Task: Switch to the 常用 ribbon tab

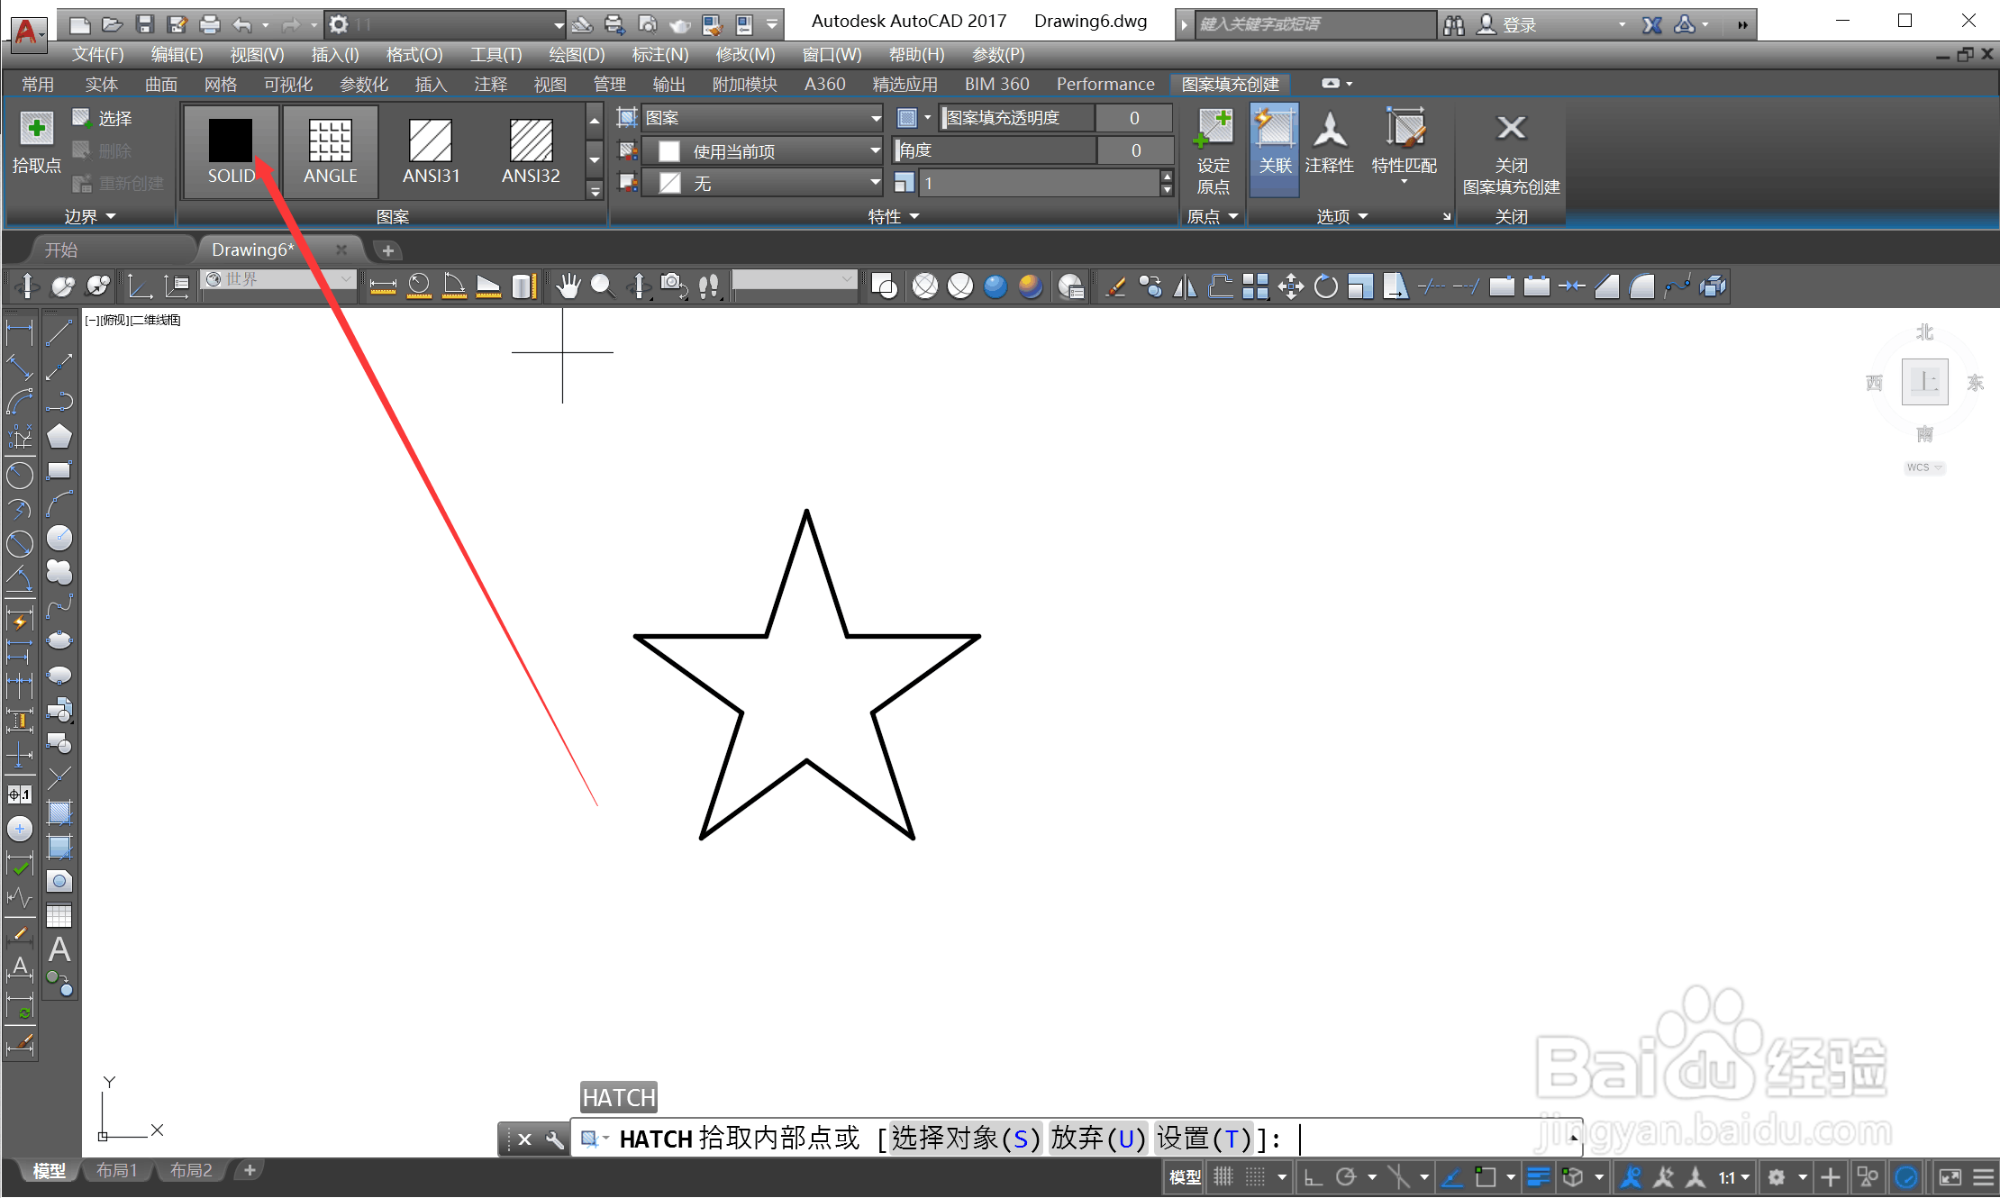Action: coord(38,84)
